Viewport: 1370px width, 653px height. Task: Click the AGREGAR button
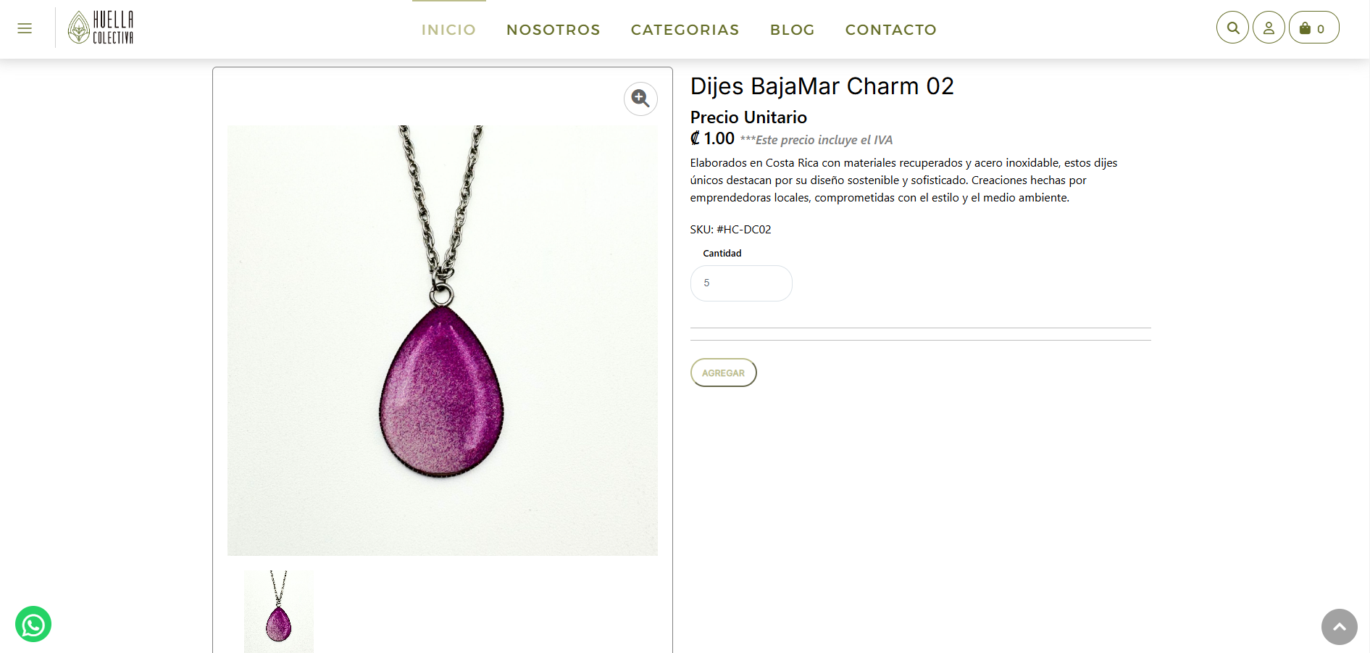[x=723, y=373]
